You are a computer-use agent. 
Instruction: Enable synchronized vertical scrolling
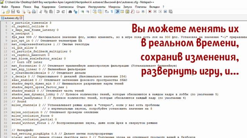pos(95,11)
